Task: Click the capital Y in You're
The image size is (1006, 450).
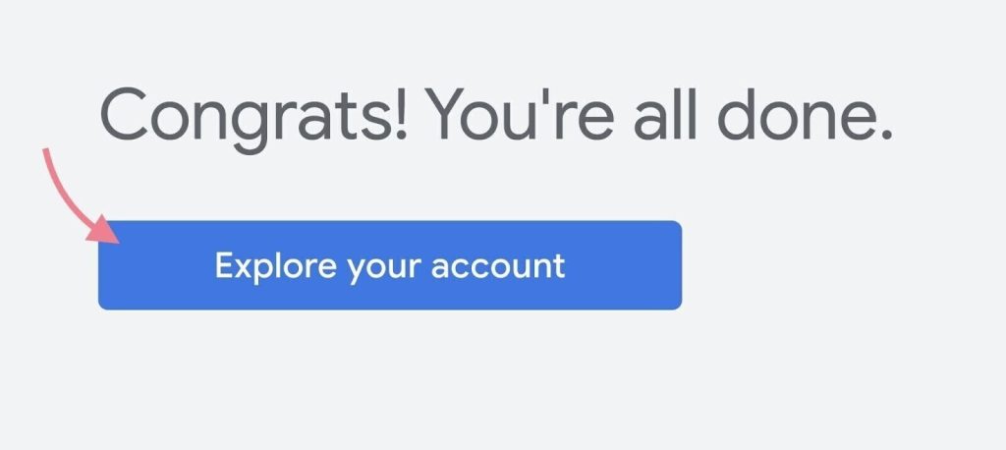Action: [x=447, y=113]
